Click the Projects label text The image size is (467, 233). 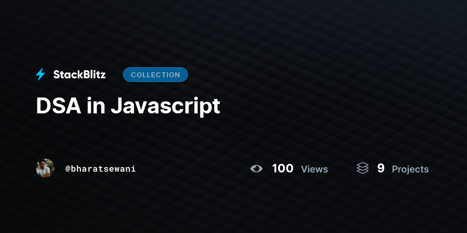pyautogui.click(x=410, y=169)
